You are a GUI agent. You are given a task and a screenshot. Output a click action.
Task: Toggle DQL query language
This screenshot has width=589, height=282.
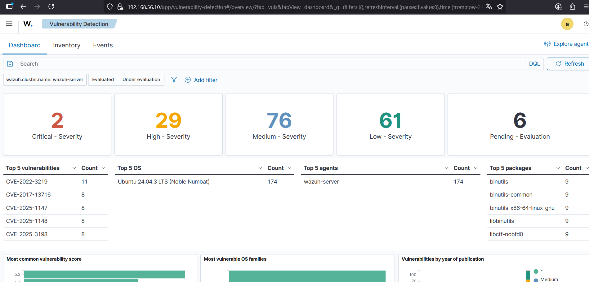click(x=534, y=64)
